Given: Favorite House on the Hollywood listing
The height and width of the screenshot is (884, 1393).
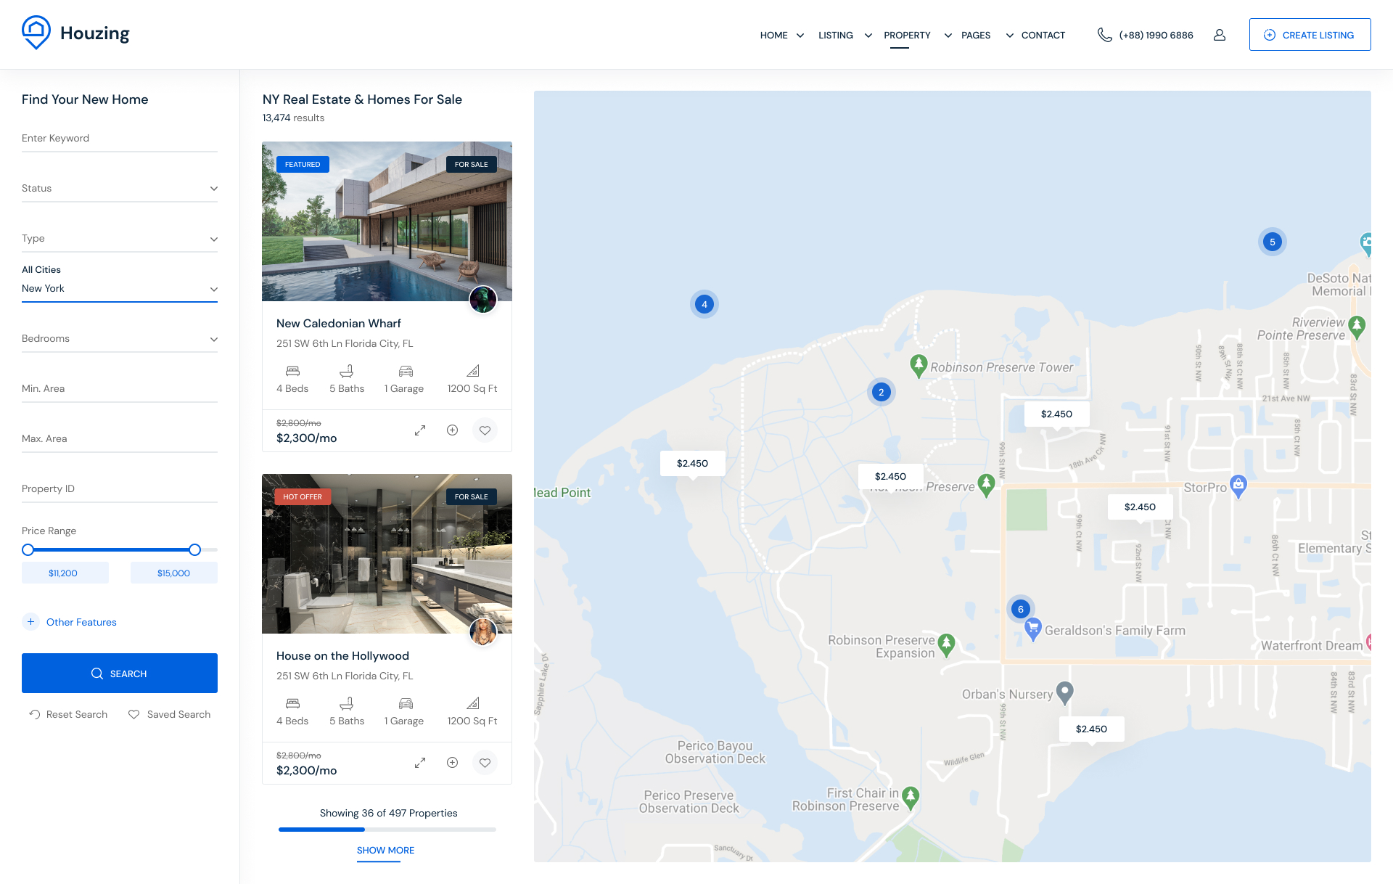Looking at the screenshot, I should (485, 763).
